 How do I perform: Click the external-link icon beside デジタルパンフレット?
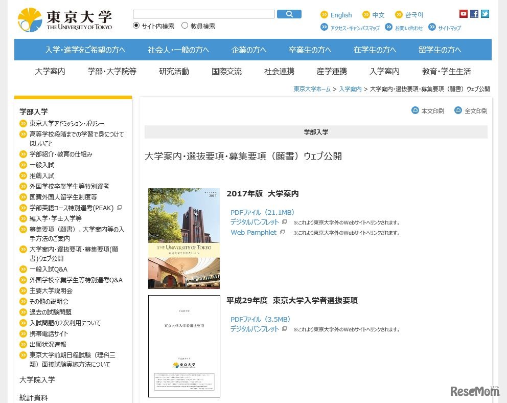tap(284, 221)
